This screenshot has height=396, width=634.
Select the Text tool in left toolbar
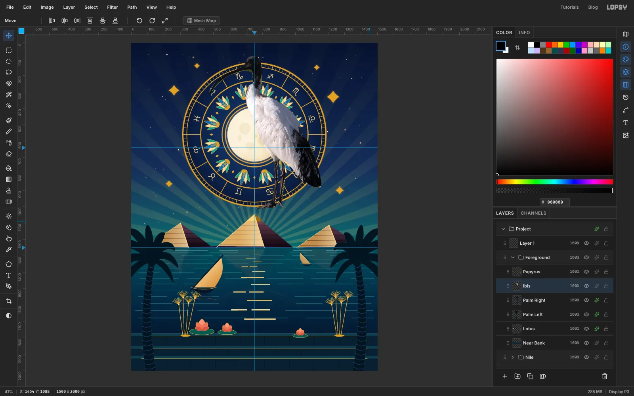(9, 275)
